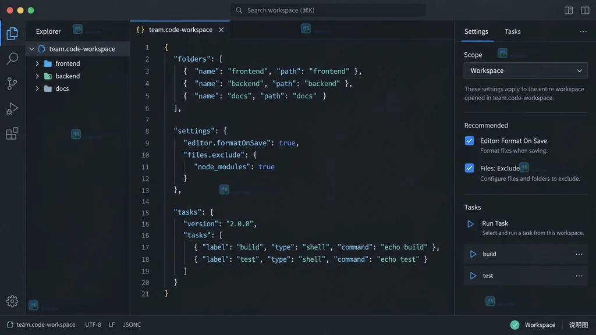Select the team.code-workspace editor tab

[180, 30]
